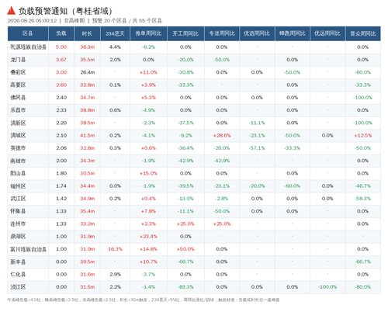Select the 乐昌市 row name
The image size is (388, 312).
18,110
